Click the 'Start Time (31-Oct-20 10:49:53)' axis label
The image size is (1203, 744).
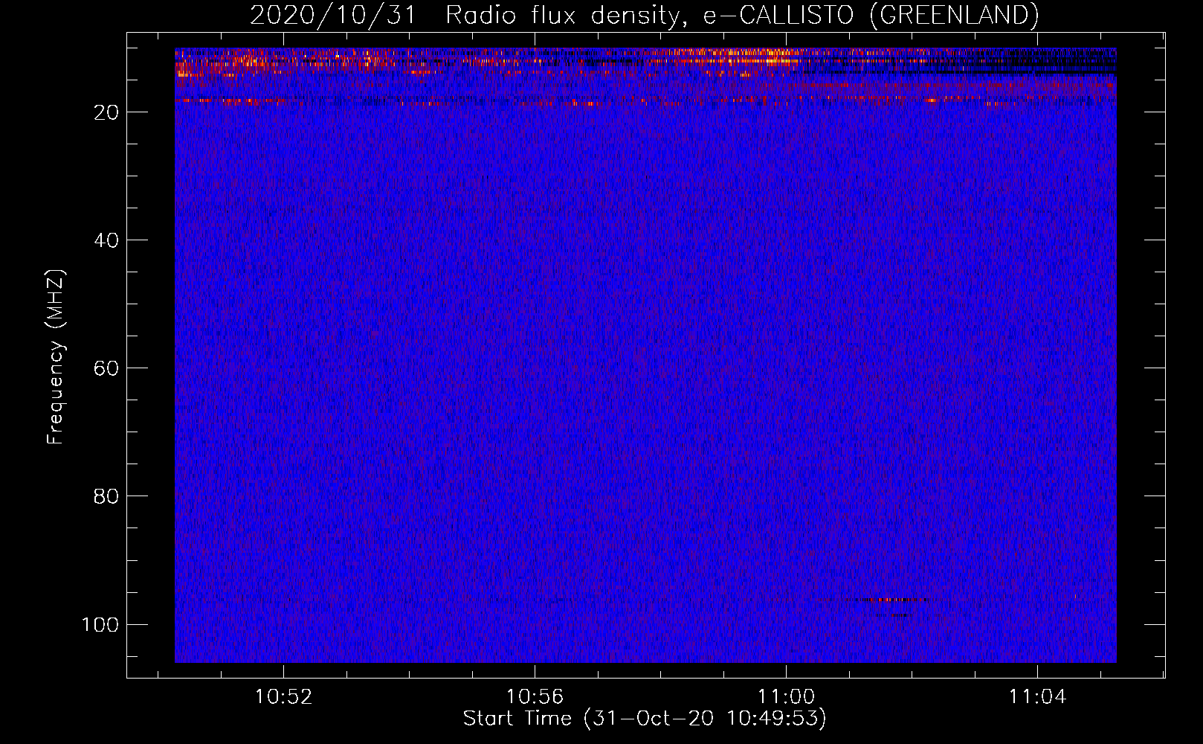point(645,719)
